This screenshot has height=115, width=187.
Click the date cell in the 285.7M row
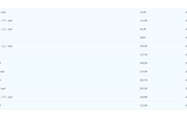[x=186, y=80]
